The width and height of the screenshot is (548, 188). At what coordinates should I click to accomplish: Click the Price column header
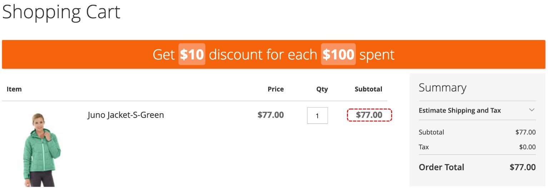275,89
